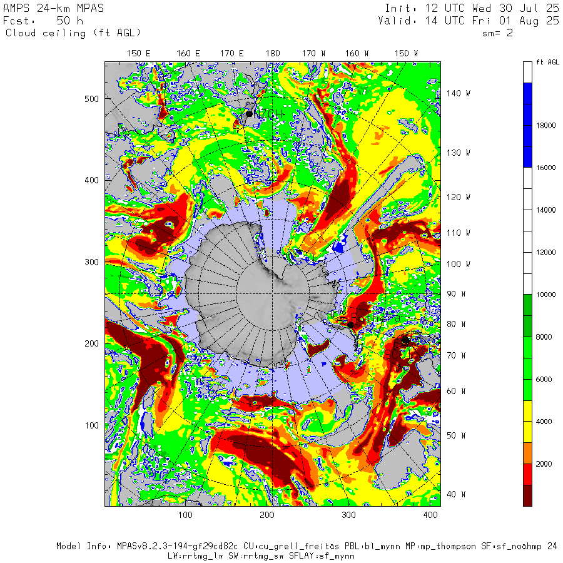Click the "Valid: 14 UTC Fri 01 Aug 25" text
This screenshot has height=563, width=563.
pos(468,21)
